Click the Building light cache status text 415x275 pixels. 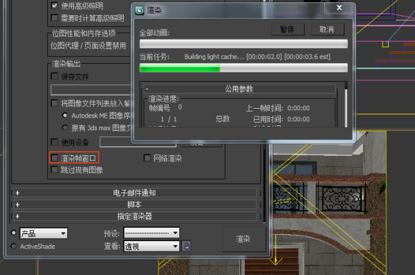point(257,57)
